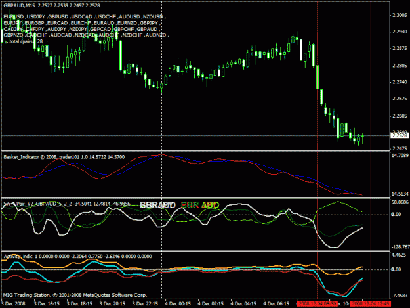Click the 2.2475 price axis label
Image resolution: width=410 pixels, height=308 pixels.
click(400, 149)
